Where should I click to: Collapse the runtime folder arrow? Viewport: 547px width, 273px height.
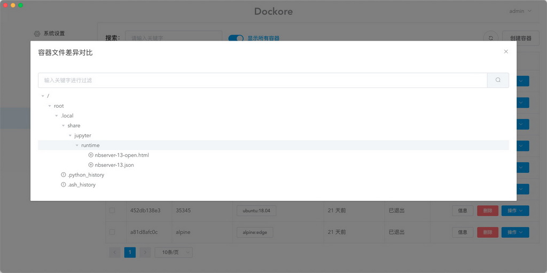(77, 145)
